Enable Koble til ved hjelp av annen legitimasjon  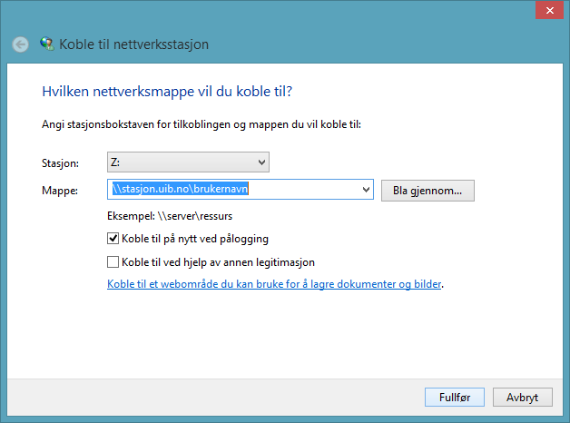pos(113,262)
